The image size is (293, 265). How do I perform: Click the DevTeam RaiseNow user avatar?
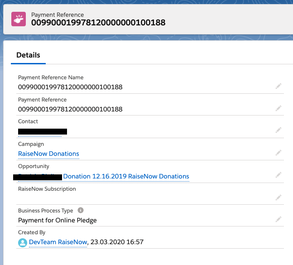click(23, 242)
